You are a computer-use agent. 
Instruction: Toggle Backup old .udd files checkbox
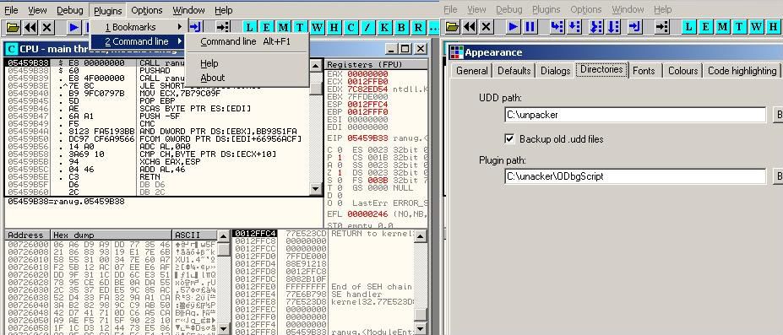pyautogui.click(x=509, y=139)
